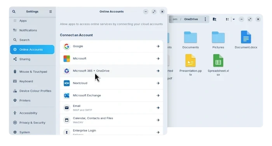272x146 pixels.
Task: Open the Settings search icon
Action: 14,12
